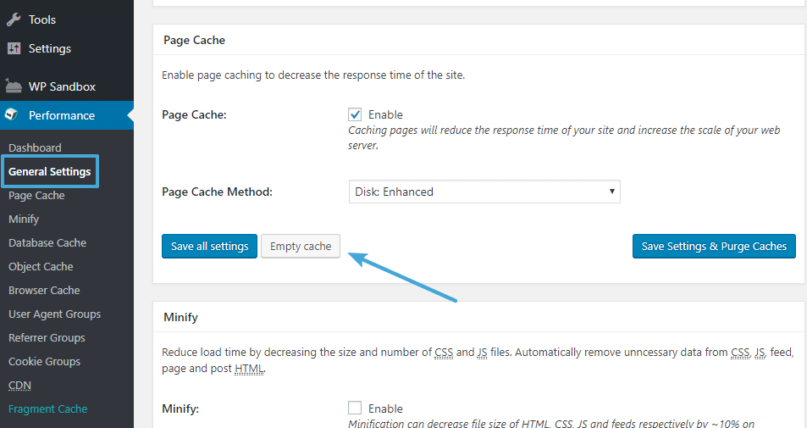Click the Settings sliders icon

14,48
